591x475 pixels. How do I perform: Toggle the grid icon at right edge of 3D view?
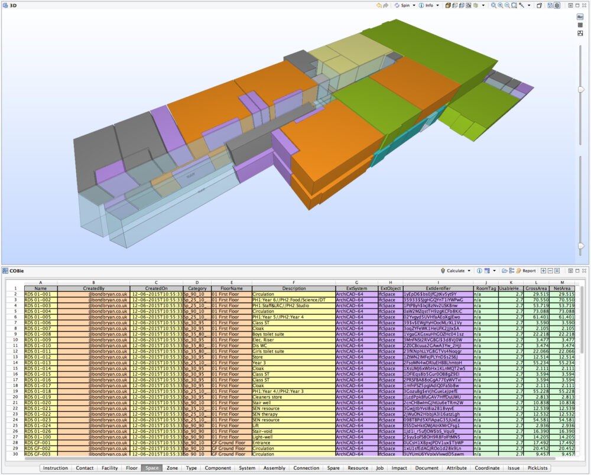point(580,25)
